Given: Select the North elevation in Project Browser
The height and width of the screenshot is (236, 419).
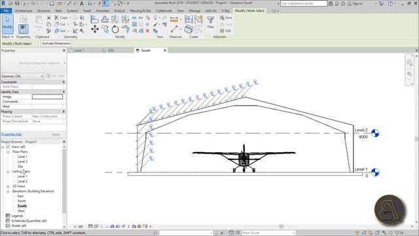Looking at the screenshot, I should (22, 201).
